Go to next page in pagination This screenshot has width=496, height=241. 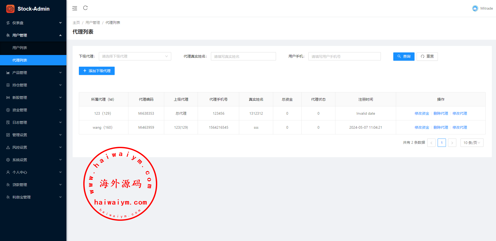[x=452, y=143]
